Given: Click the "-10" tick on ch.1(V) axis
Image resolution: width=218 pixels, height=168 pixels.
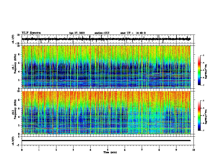Looking at the screenshot, I should click(x=18, y=43).
